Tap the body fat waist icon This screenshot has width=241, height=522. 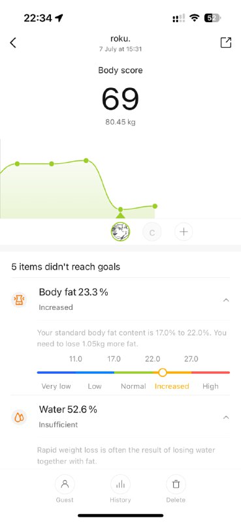pos(19,299)
